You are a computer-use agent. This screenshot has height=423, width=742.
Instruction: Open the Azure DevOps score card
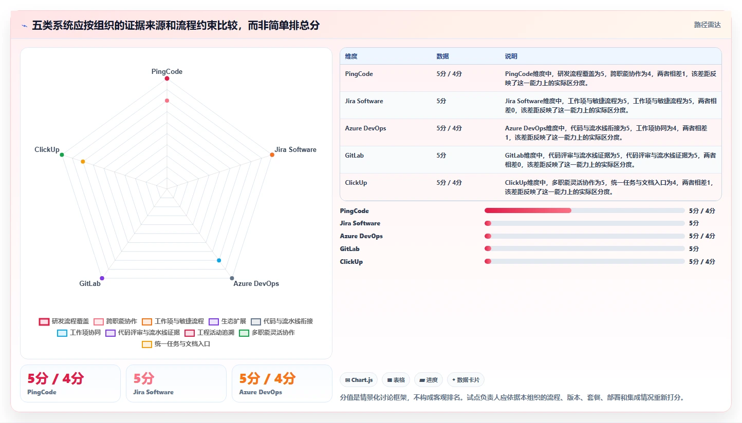282,383
